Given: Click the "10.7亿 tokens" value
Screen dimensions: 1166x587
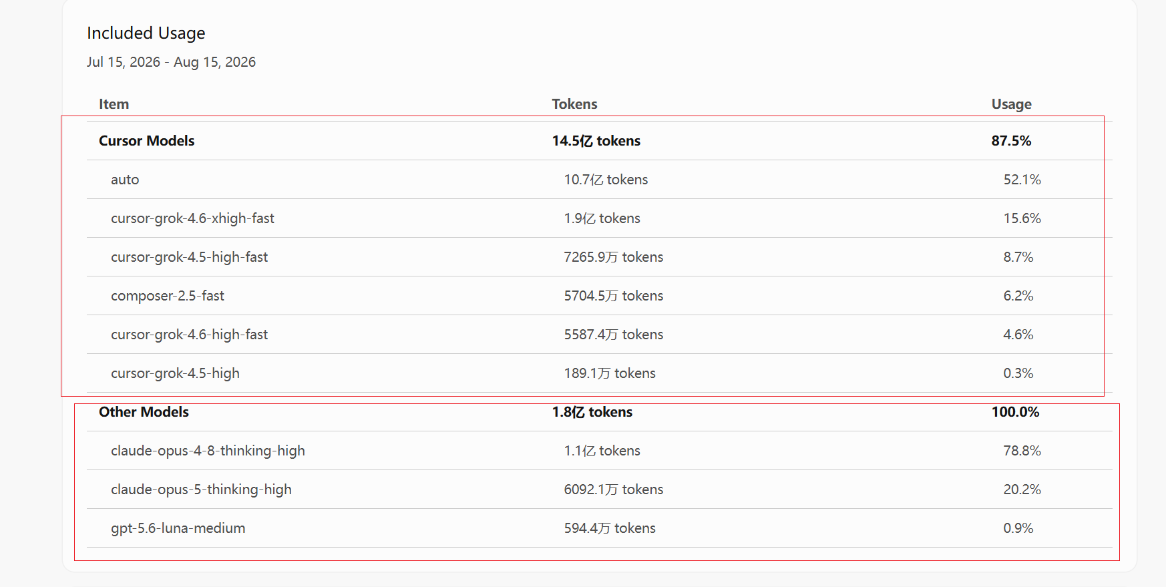Looking at the screenshot, I should coord(606,180).
